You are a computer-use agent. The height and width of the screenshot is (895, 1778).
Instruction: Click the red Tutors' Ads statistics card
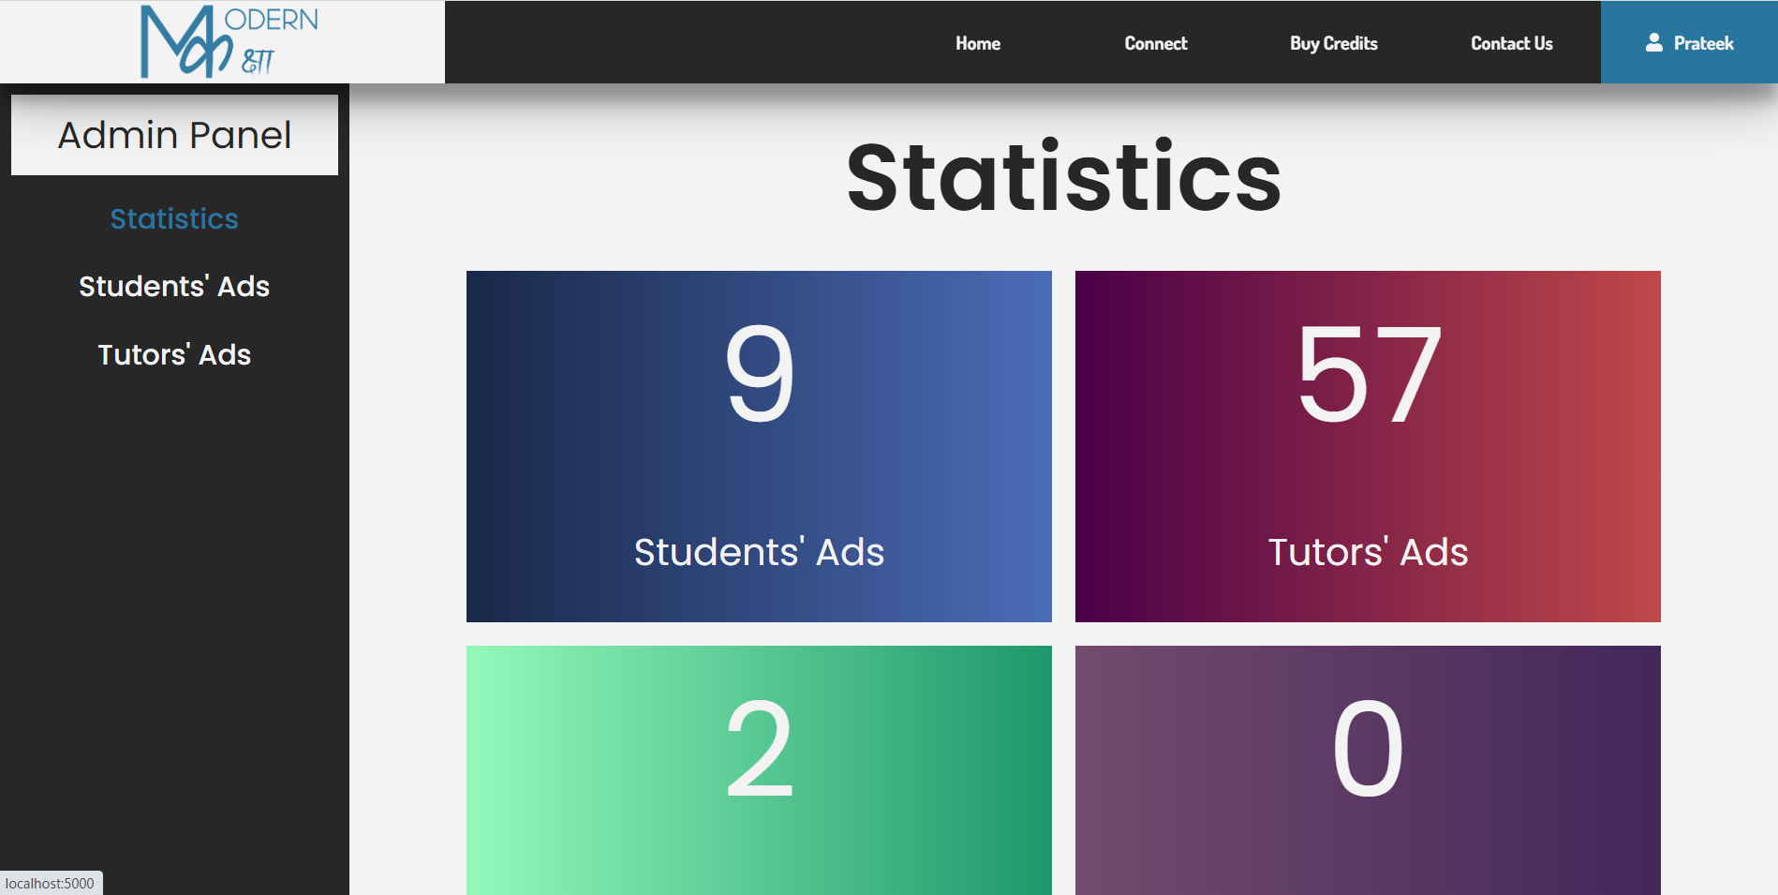pos(1368,446)
